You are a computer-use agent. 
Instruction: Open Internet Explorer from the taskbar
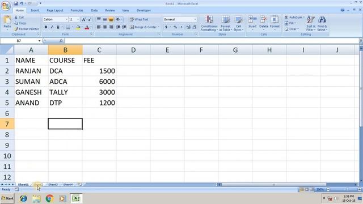point(23,198)
